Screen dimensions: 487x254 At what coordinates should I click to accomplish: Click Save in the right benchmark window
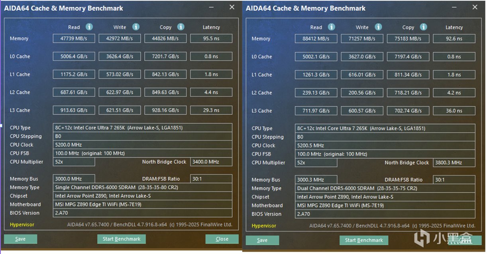(262, 240)
